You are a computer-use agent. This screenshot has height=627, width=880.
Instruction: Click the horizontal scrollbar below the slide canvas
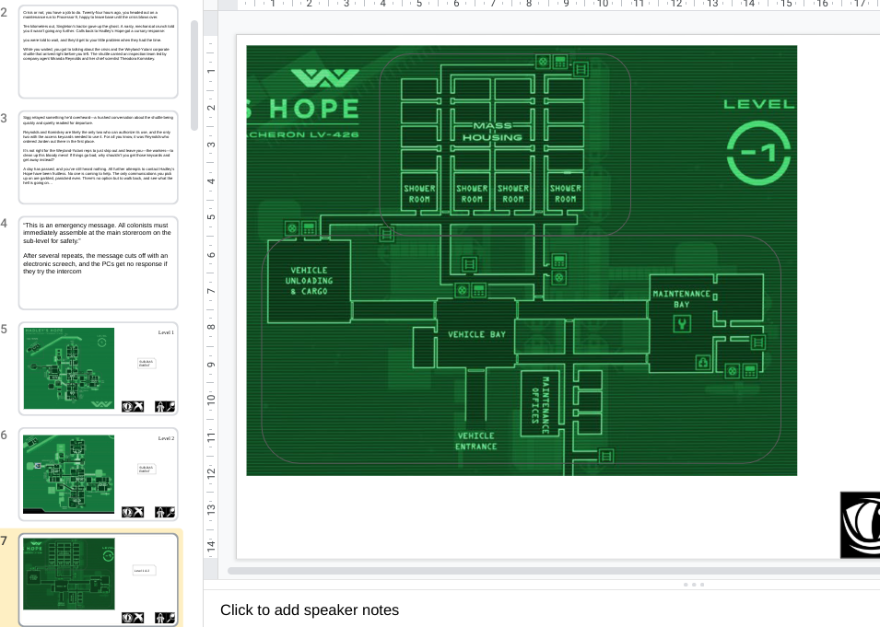(x=554, y=571)
